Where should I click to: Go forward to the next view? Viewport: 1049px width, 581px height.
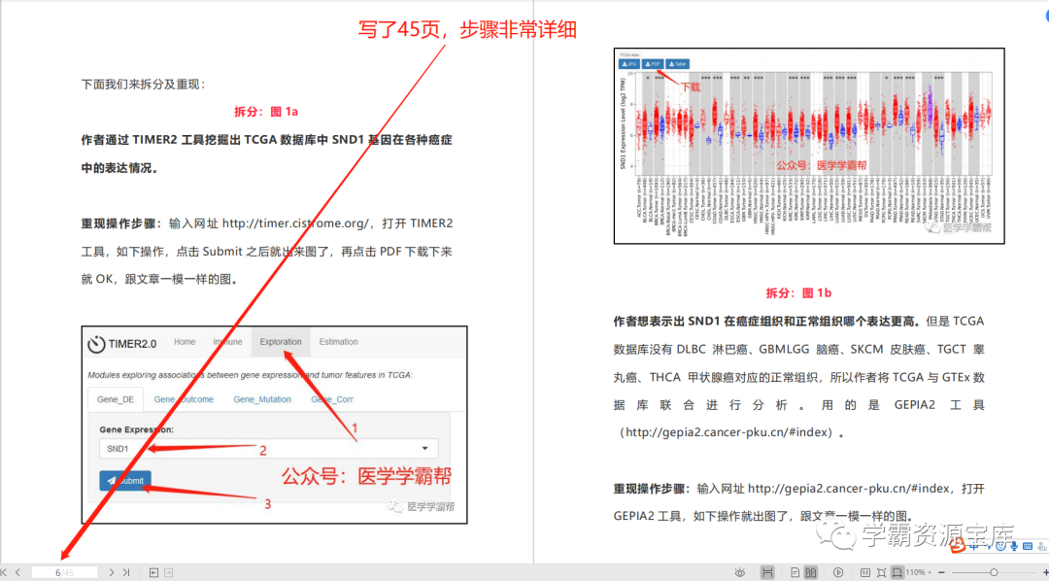(169, 572)
